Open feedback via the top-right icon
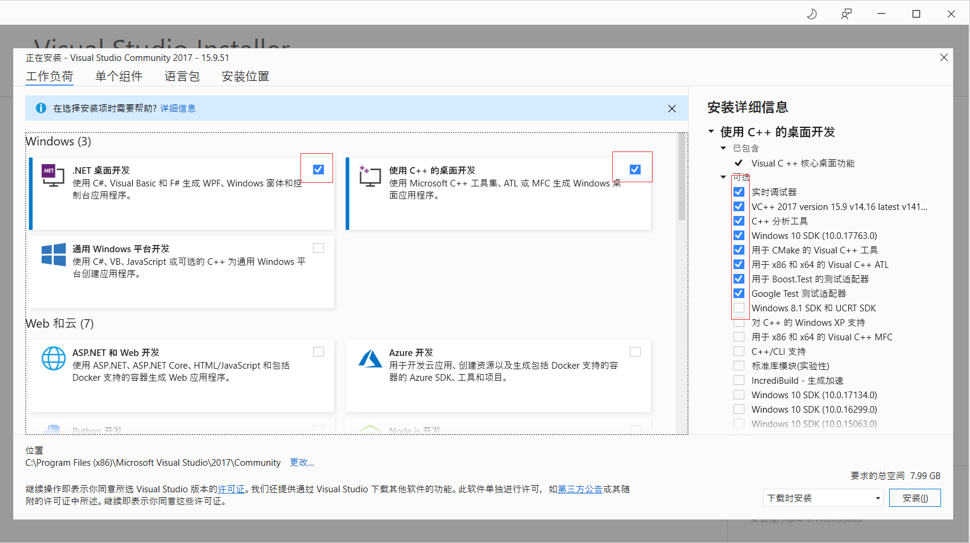 [x=846, y=13]
